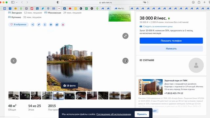Image resolution: width=210 pixels, height=118 pixels.
Task: Switch to the red YouTube favicon tab
Action: point(70,9)
